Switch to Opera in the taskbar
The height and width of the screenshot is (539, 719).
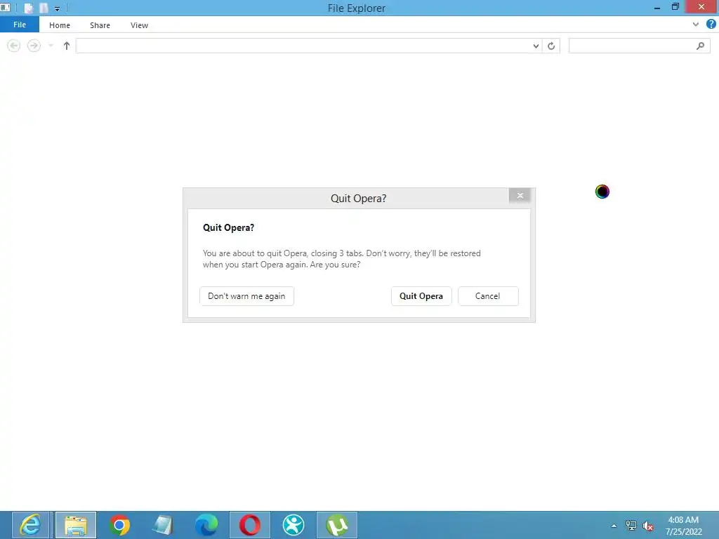click(250, 525)
